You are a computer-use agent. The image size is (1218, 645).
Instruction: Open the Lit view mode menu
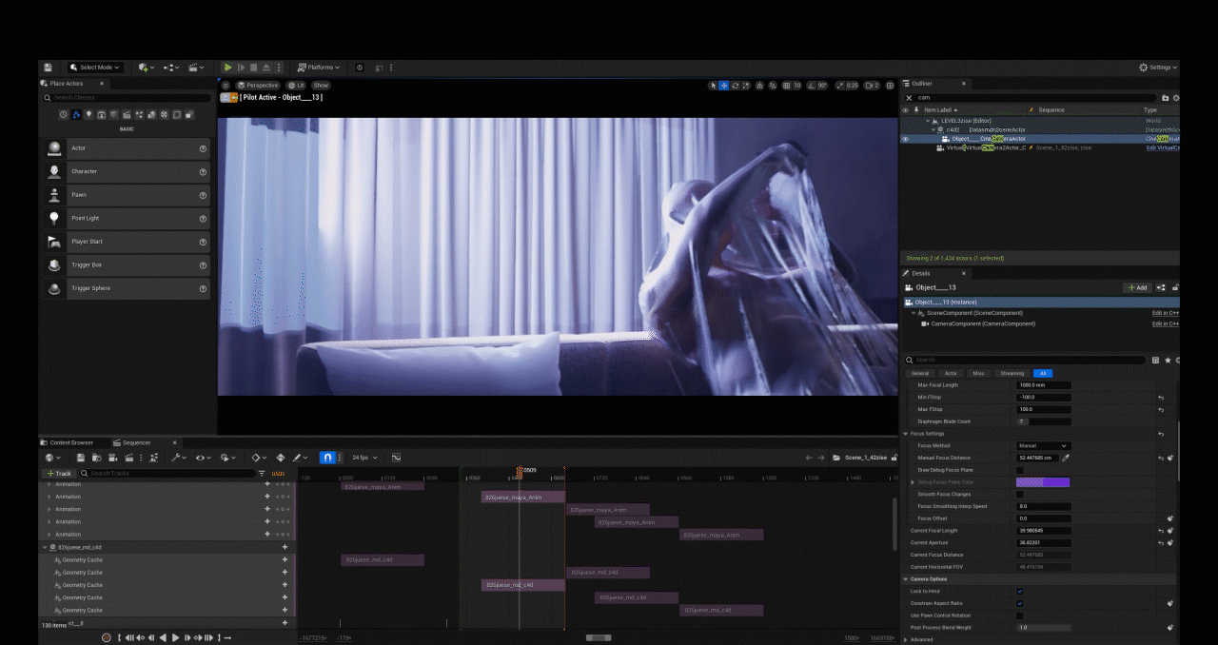(x=296, y=85)
